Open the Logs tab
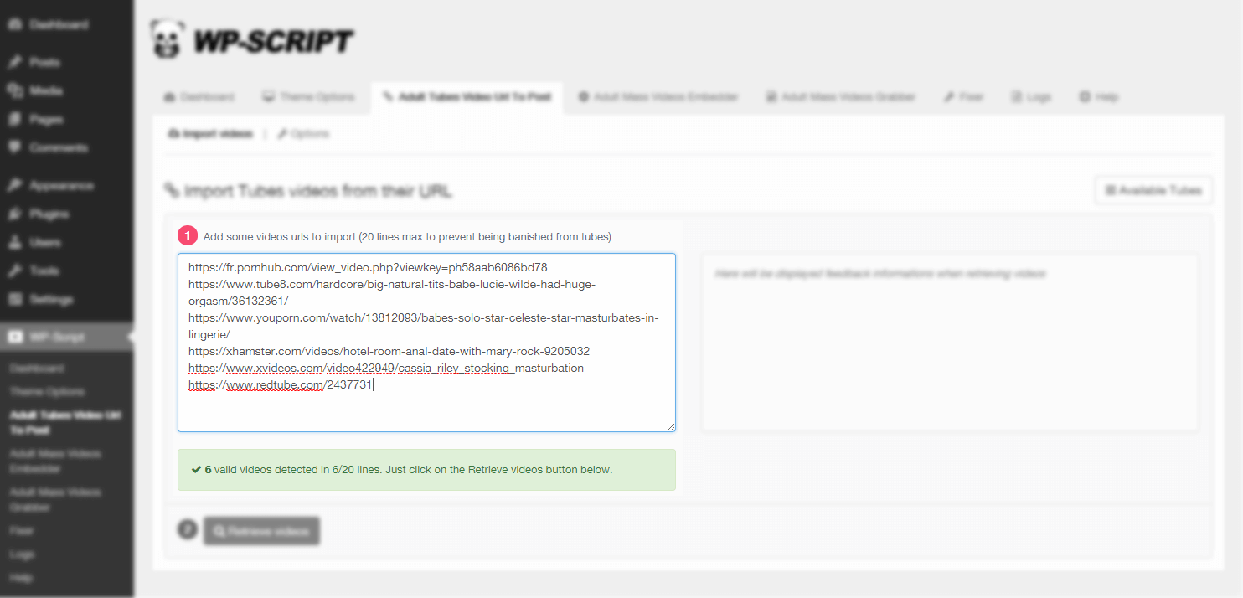The height and width of the screenshot is (598, 1243). point(1031,97)
